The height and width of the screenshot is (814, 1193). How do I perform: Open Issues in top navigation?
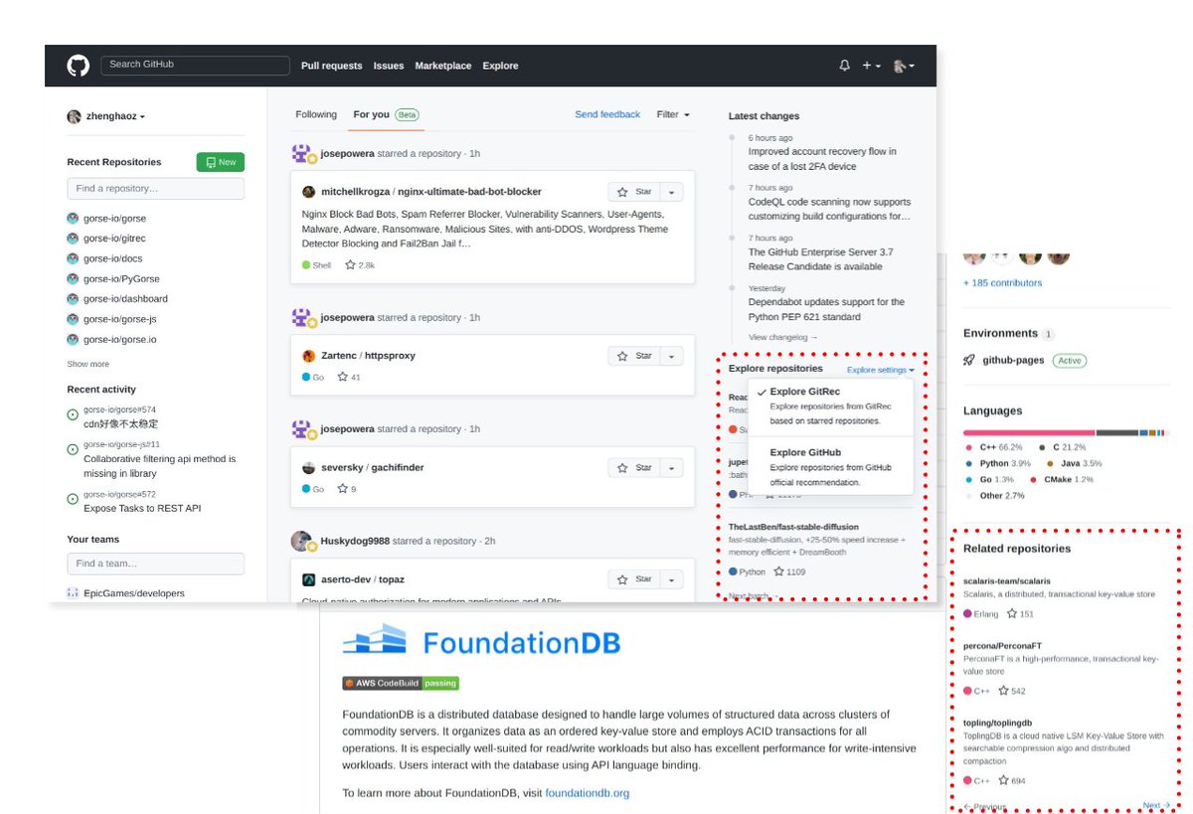[389, 66]
